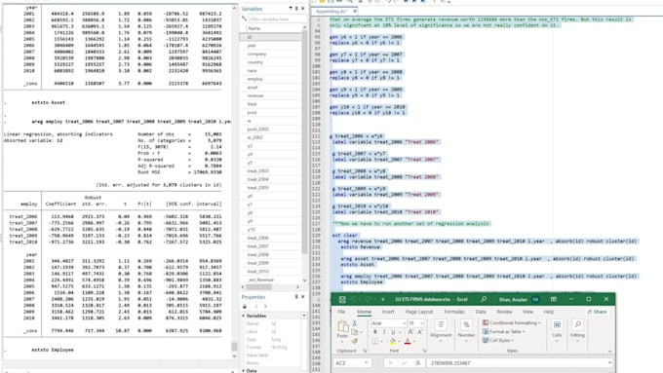Collapse the Variables section in Properties panel
This screenshot has width=663, height=373.
244,316
